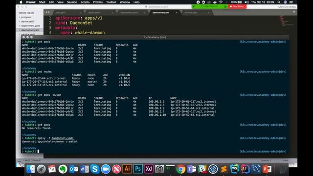
Task: Open PowerPoint from the Dock
Action: point(267,169)
